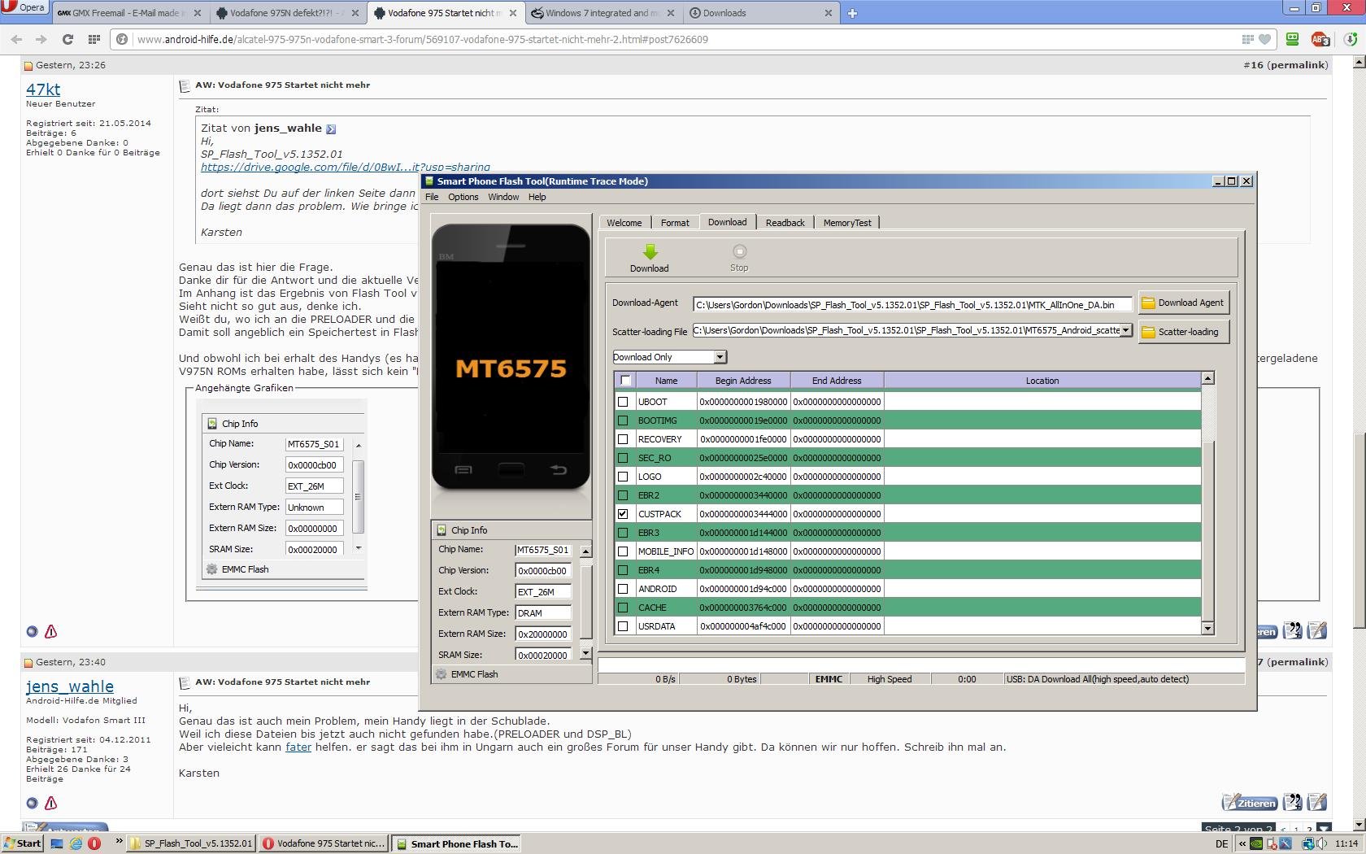Check the ANDROID partition checkbox
Viewport: 1366px width, 854px height.
(x=624, y=589)
